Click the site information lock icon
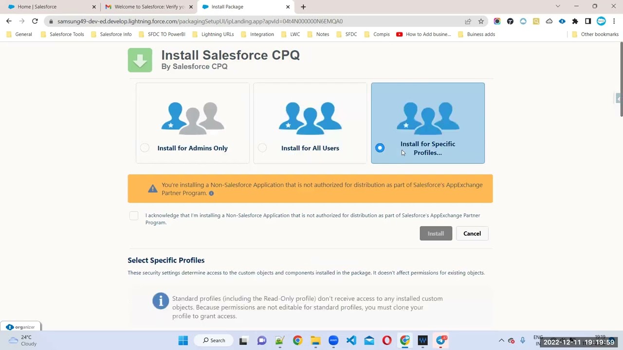The image size is (623, 350). click(51, 21)
